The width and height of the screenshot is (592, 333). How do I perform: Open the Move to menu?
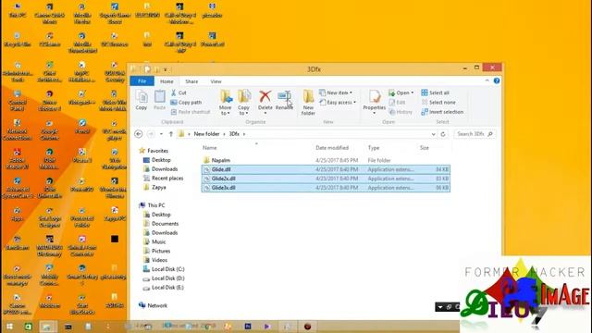pos(226,103)
